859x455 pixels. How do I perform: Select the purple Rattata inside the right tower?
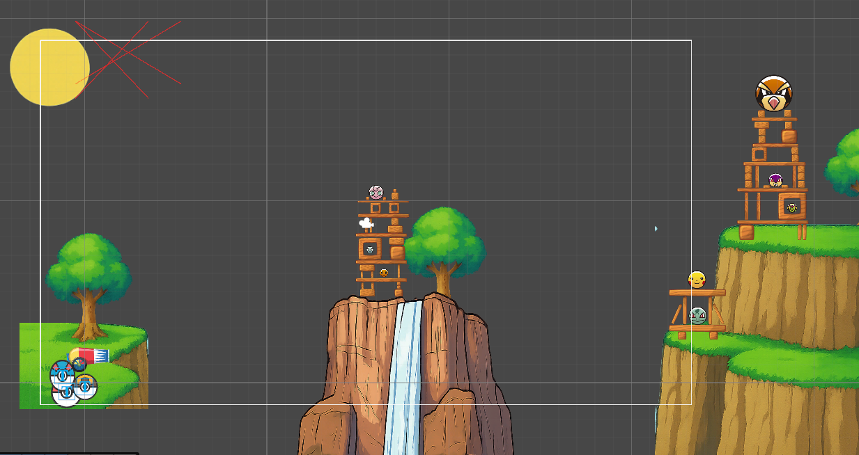coord(775,180)
